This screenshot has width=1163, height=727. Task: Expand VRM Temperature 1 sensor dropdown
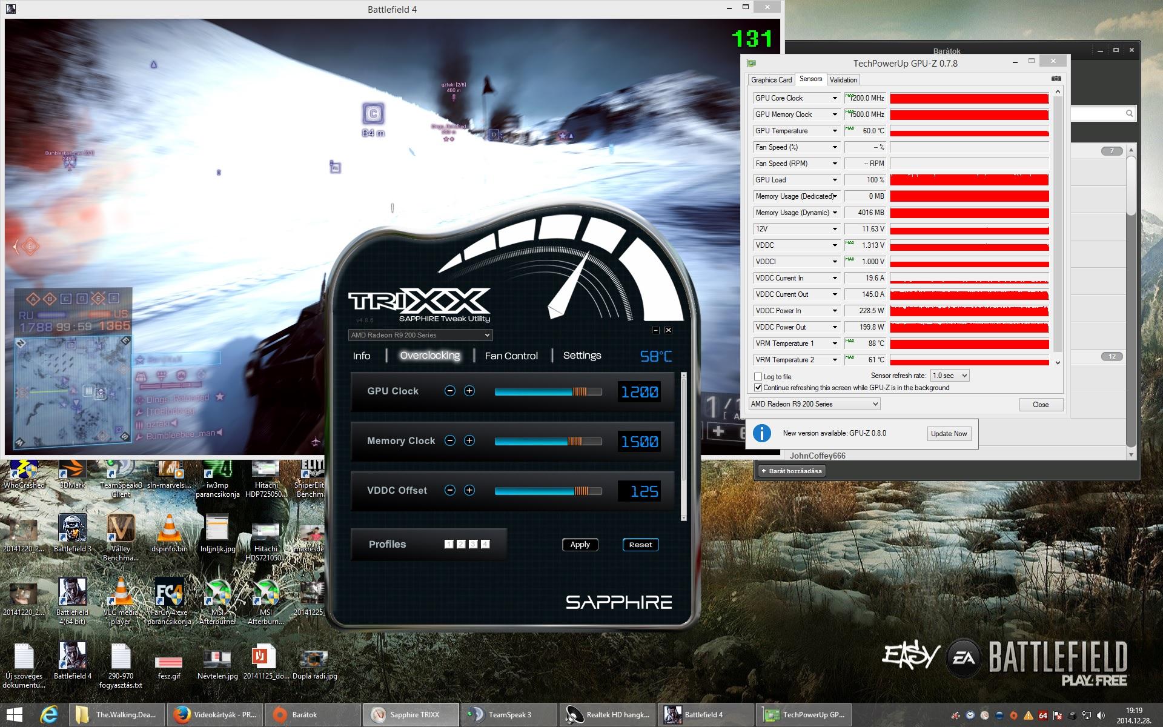(835, 344)
